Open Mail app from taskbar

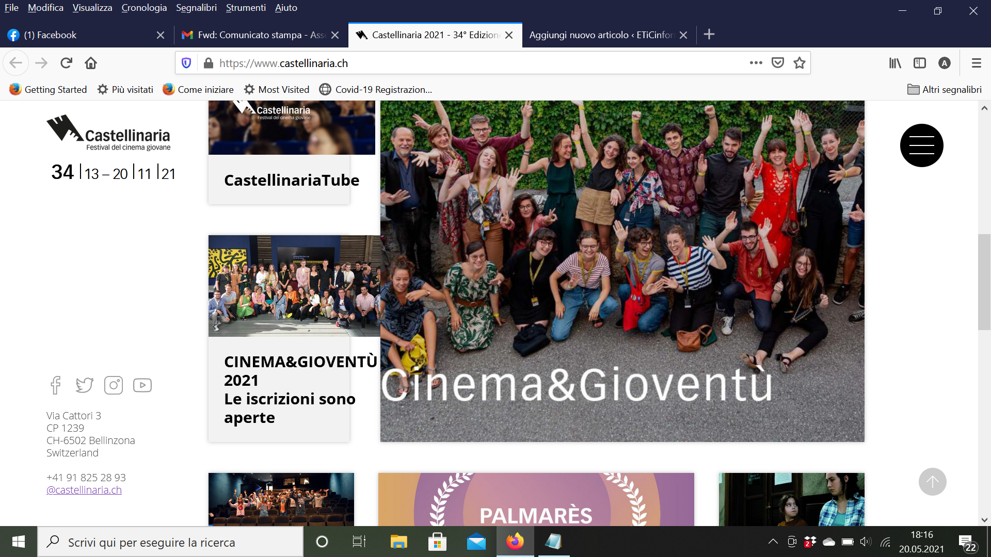(476, 542)
